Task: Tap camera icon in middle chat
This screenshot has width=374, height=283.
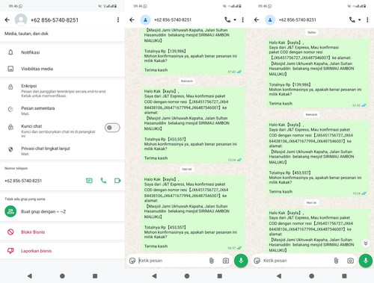Action: tap(226, 261)
